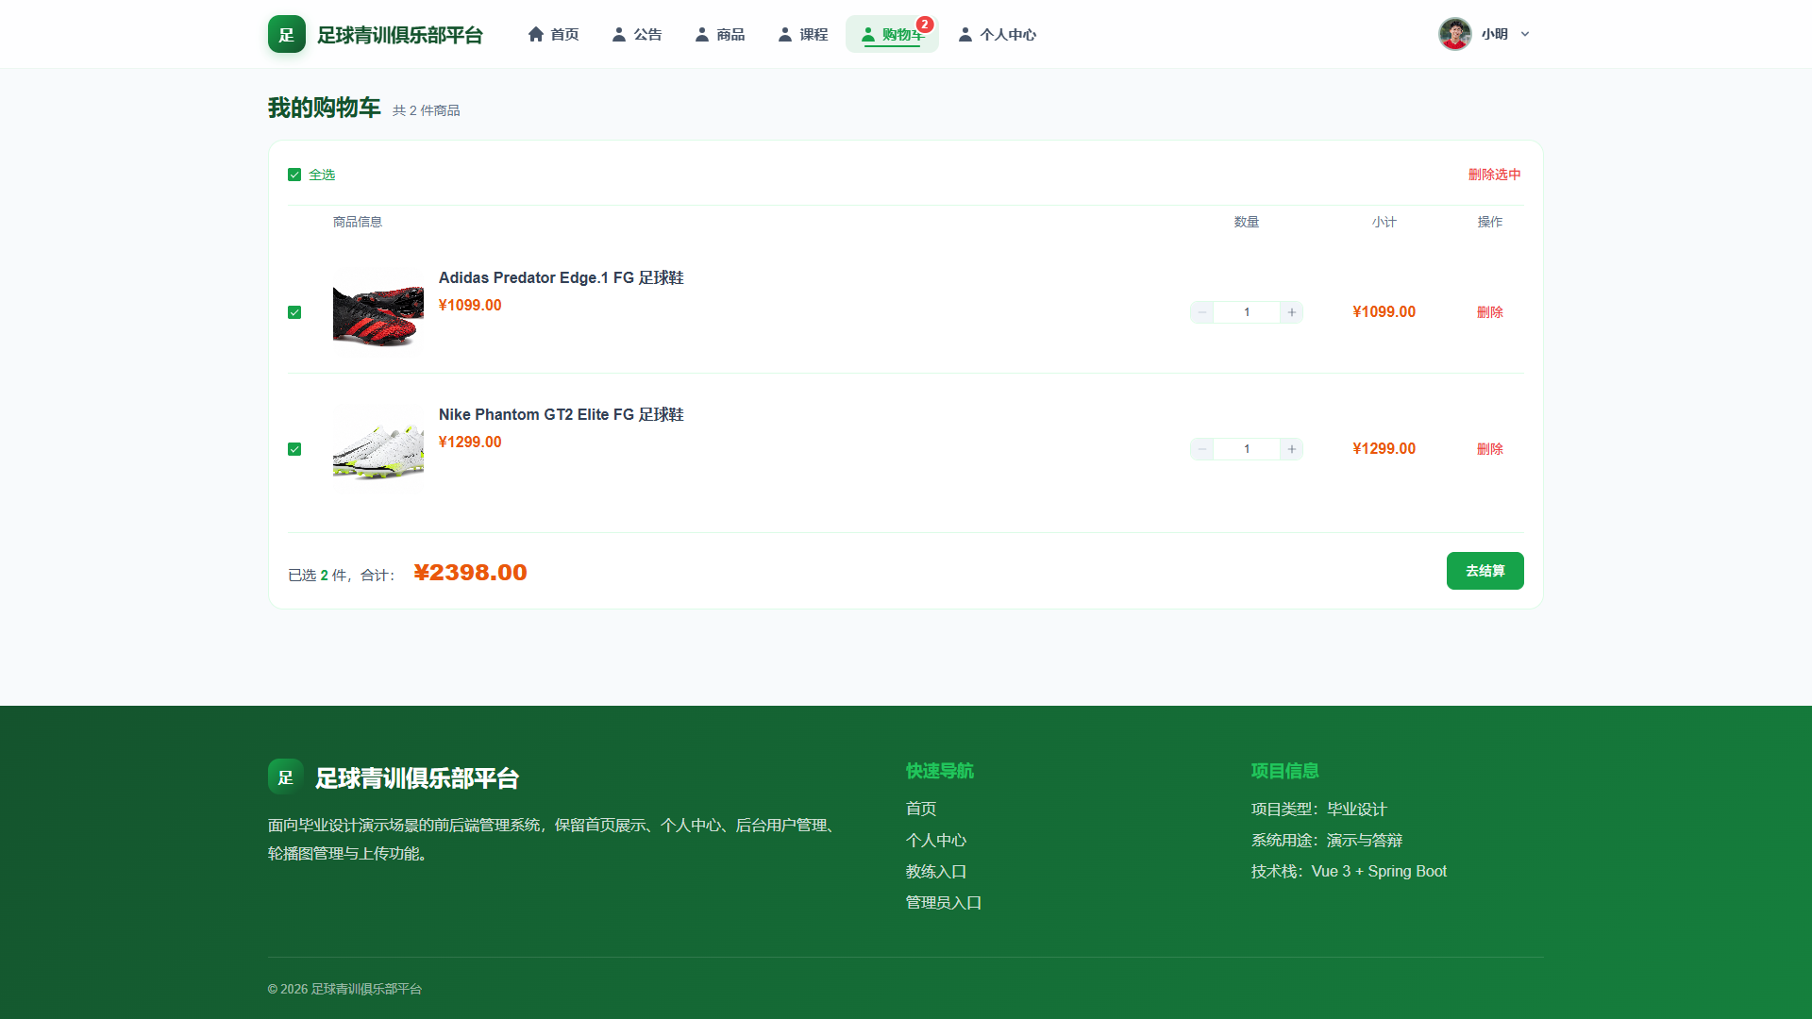Screen dimensions: 1812x1019
Task: Click the 快速导航 footer heading
Action: [x=940, y=771]
